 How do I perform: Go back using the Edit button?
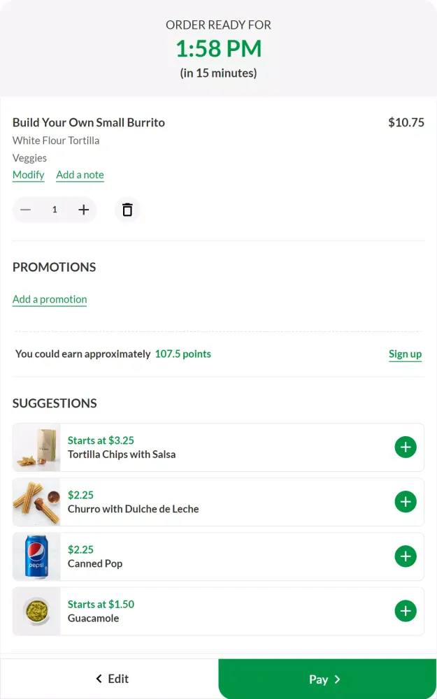(112, 679)
